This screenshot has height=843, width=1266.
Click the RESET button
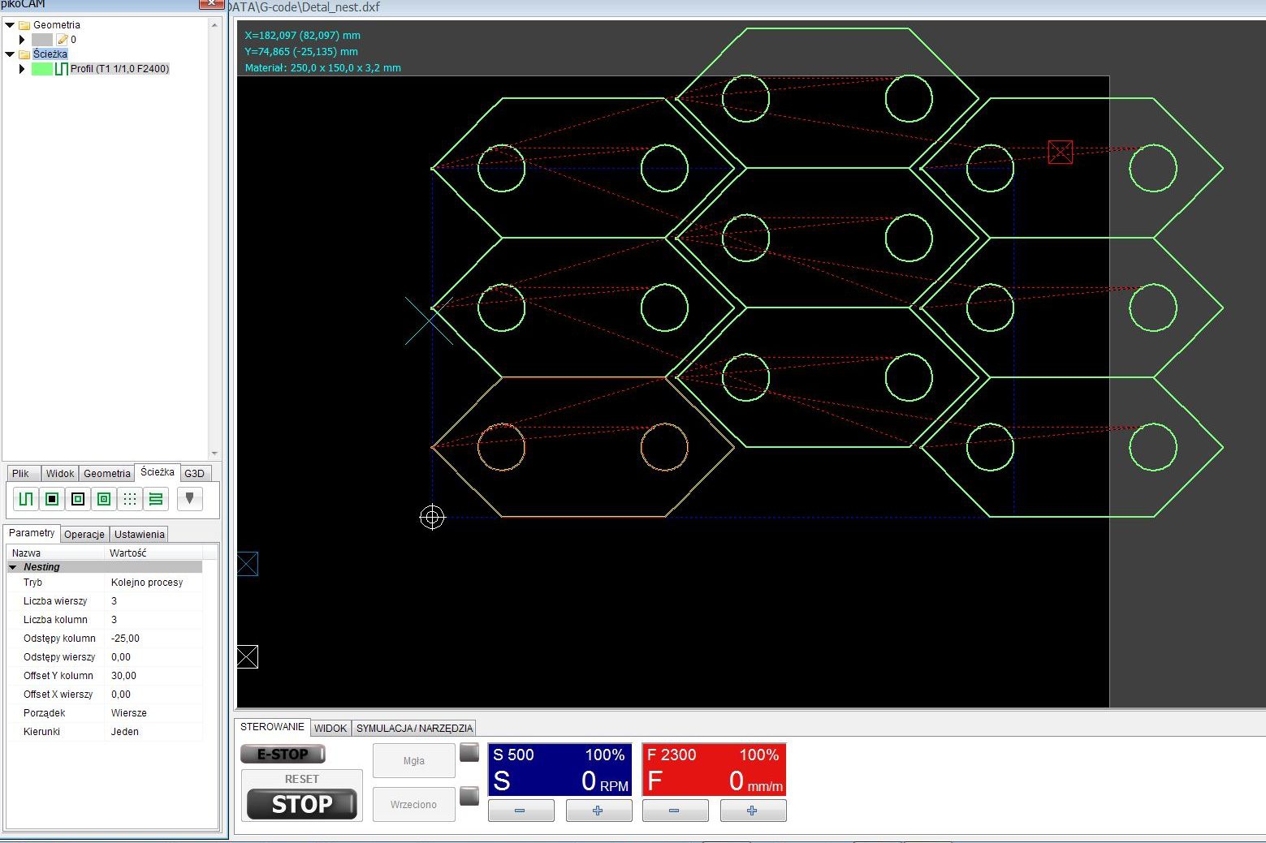(x=301, y=779)
